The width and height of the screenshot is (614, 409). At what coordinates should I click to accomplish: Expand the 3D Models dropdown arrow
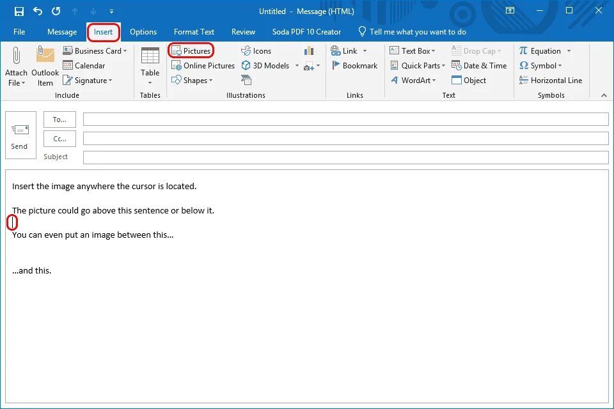click(297, 66)
